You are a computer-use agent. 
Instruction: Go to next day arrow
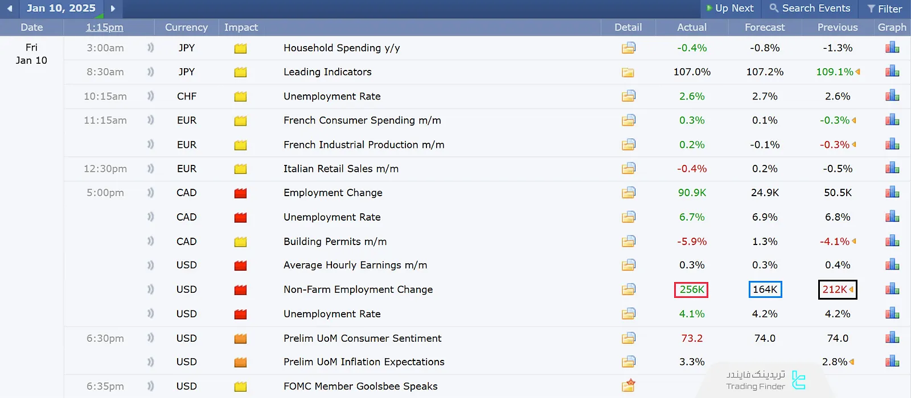point(113,9)
